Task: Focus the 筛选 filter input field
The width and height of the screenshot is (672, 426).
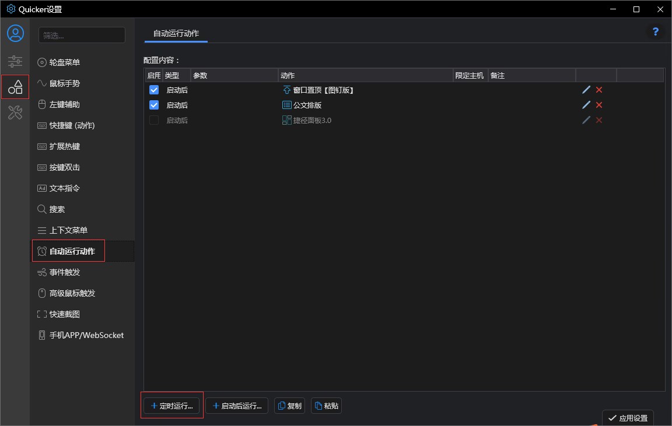Action: coord(82,36)
